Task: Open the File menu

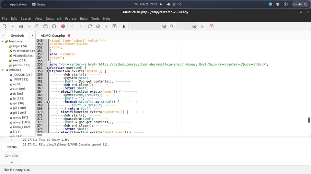Action: (x=4, y=19)
